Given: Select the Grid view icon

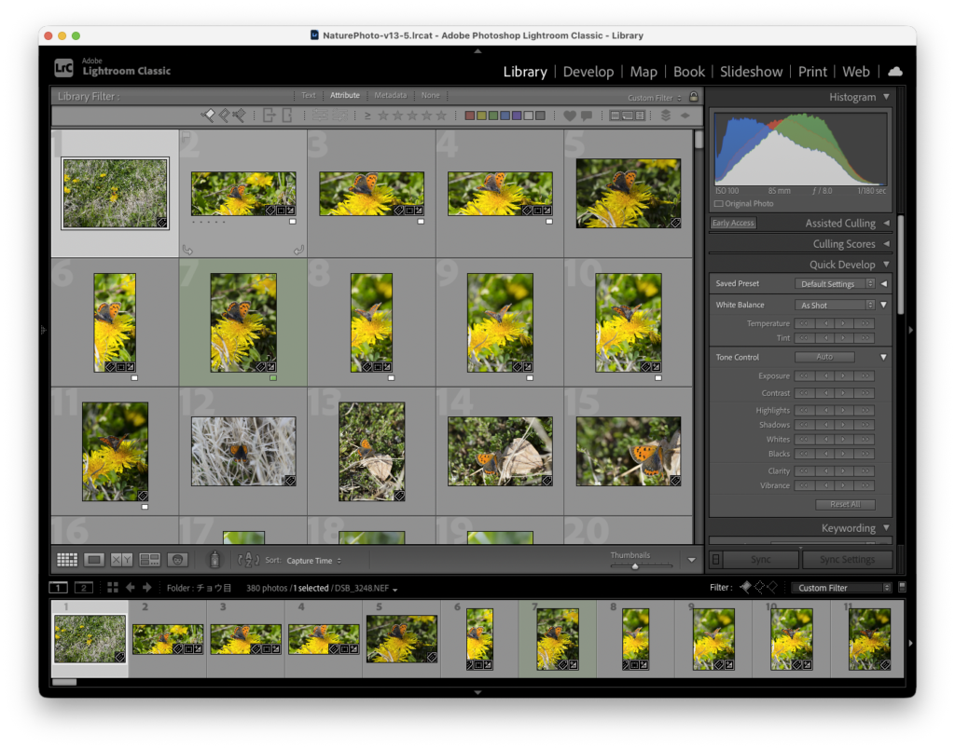Looking at the screenshot, I should tap(67, 559).
